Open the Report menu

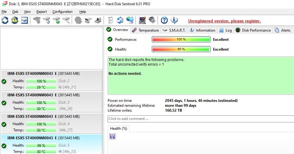coord(42,12)
